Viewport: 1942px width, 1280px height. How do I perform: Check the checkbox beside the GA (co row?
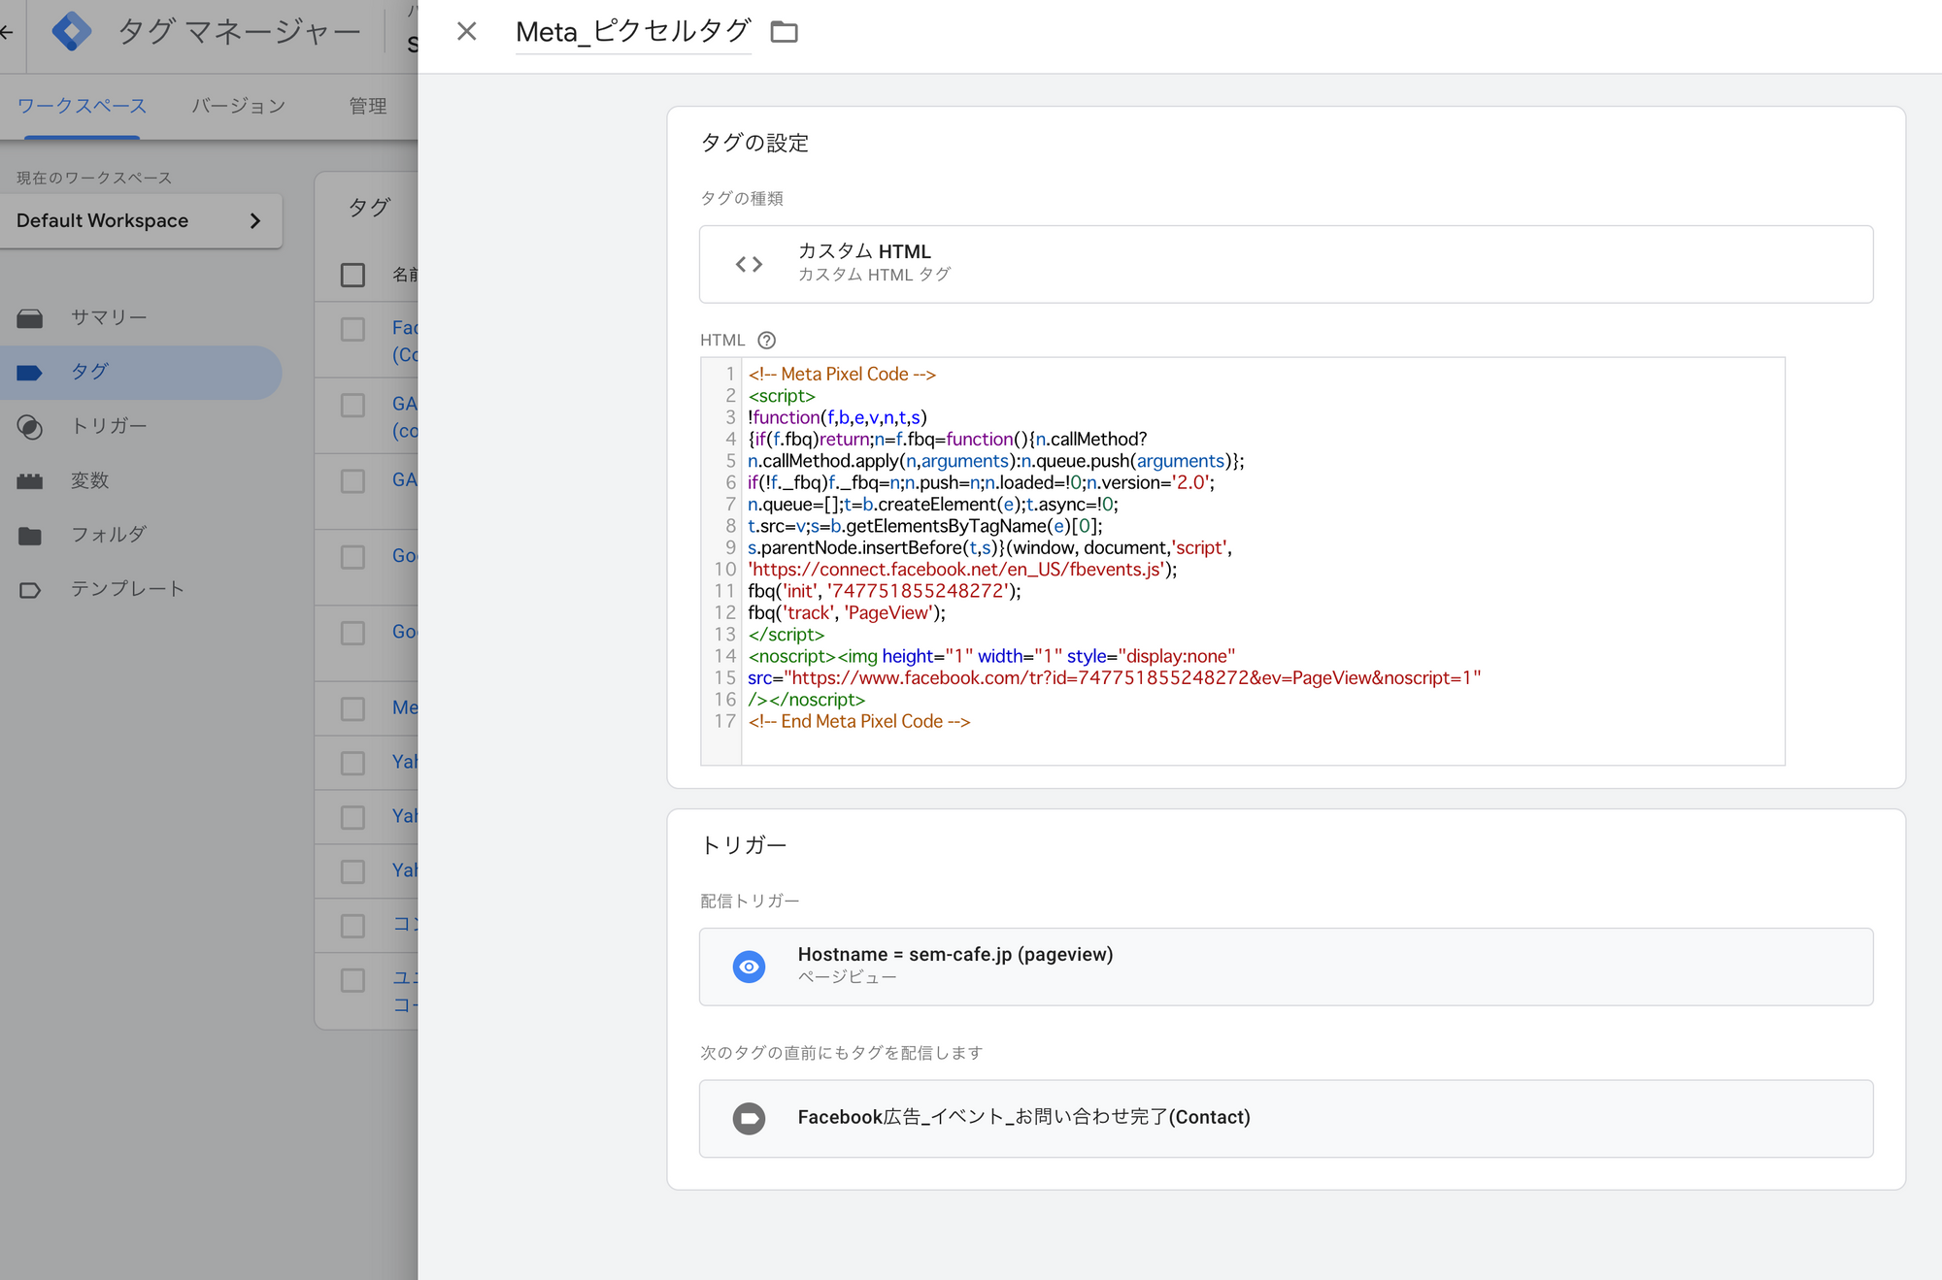tap(352, 405)
